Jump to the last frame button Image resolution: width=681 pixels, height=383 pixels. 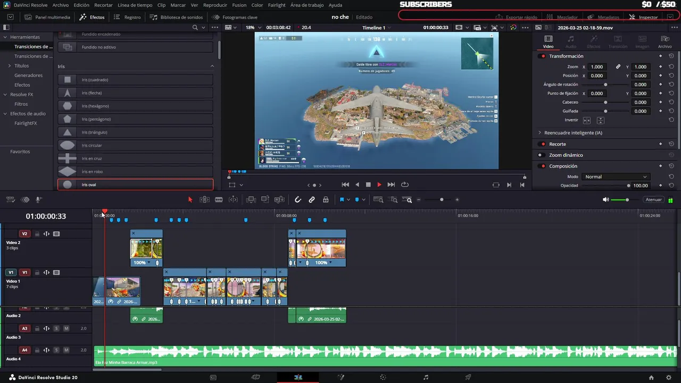pos(391,185)
